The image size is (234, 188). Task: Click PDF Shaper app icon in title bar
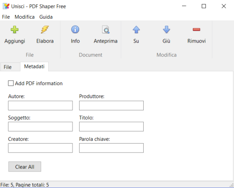coord(6,6)
